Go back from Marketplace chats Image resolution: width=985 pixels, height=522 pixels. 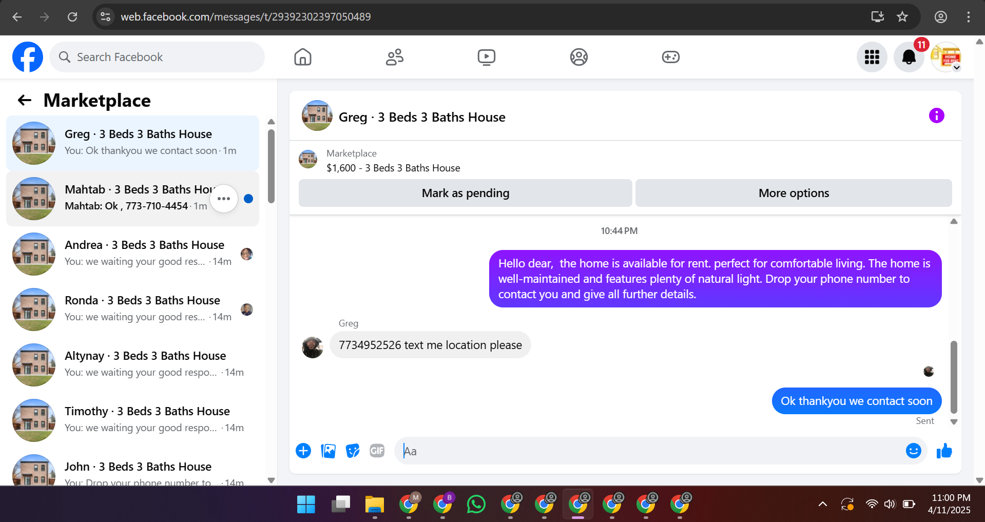(25, 100)
